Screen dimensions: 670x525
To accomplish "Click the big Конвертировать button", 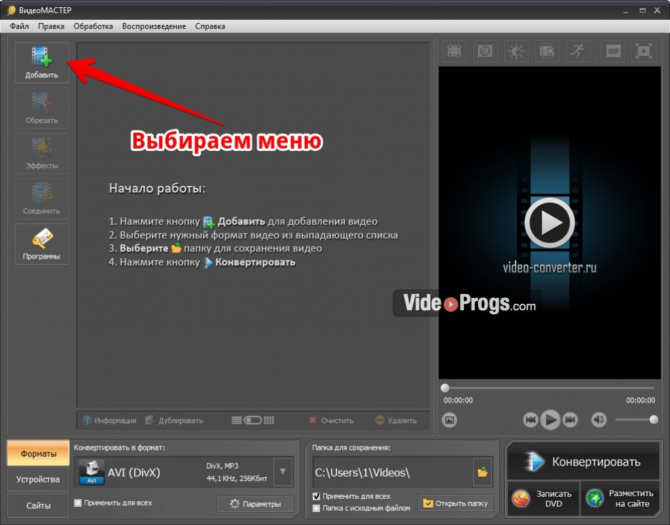I will 583,462.
